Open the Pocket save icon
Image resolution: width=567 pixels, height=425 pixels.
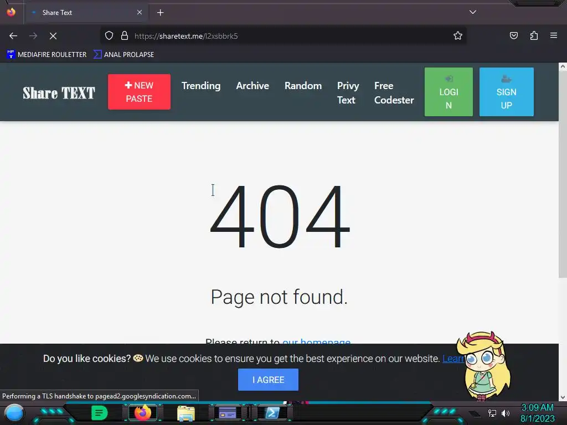(x=513, y=36)
